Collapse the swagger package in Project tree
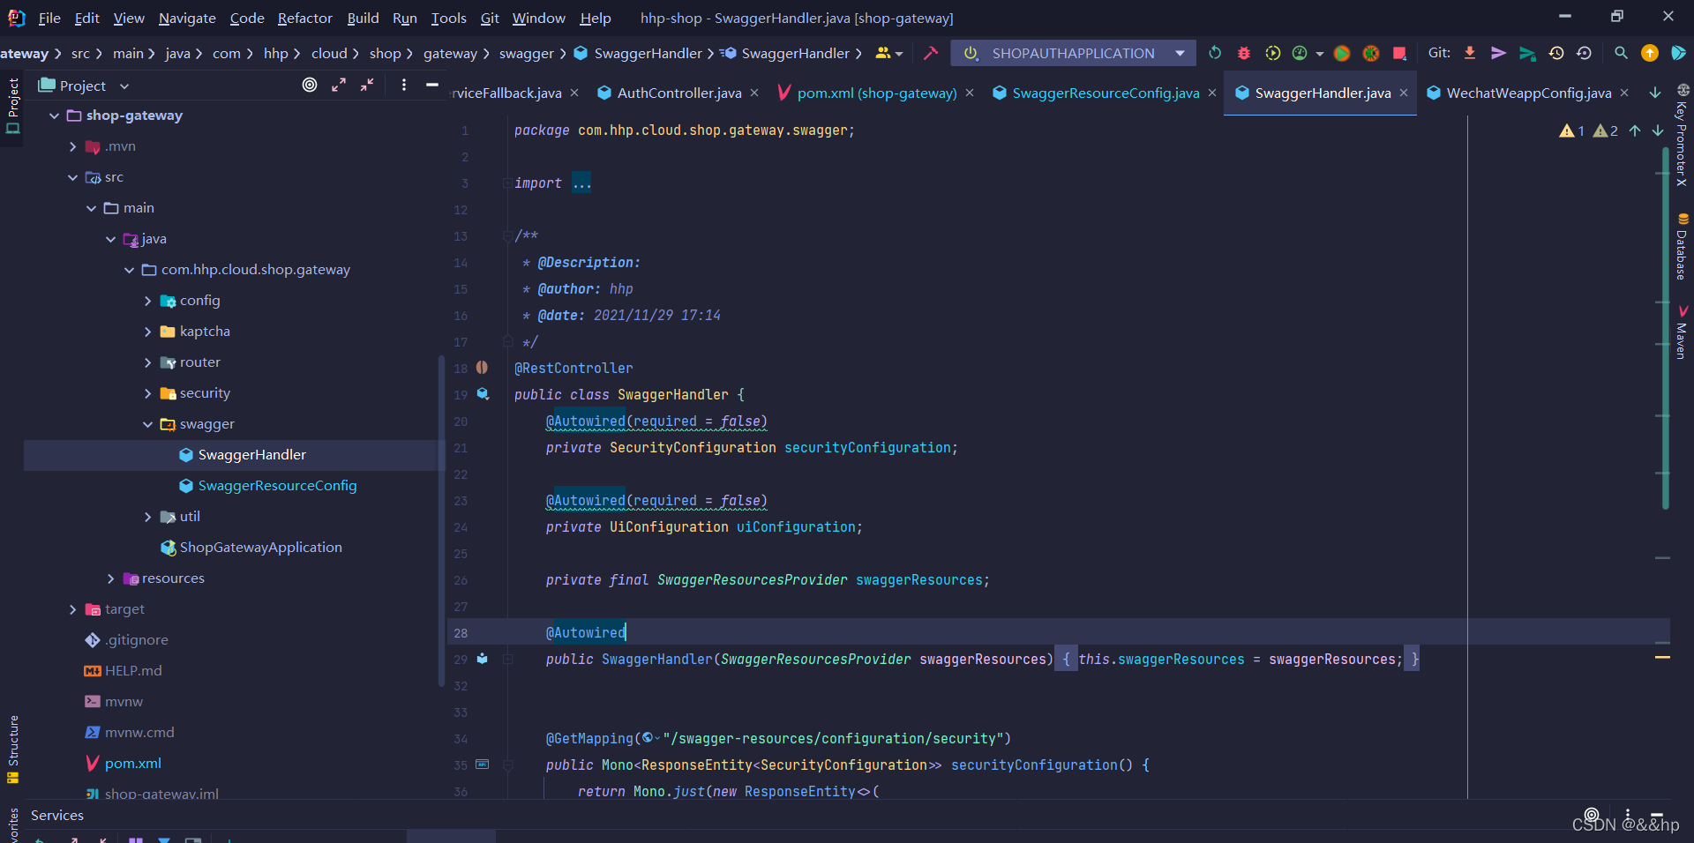Viewport: 1694px width, 843px height. point(147,424)
